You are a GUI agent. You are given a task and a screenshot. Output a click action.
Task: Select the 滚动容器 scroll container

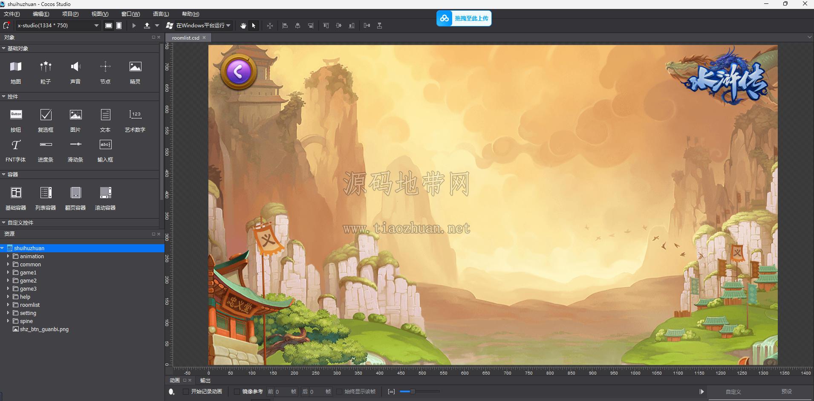[105, 198]
